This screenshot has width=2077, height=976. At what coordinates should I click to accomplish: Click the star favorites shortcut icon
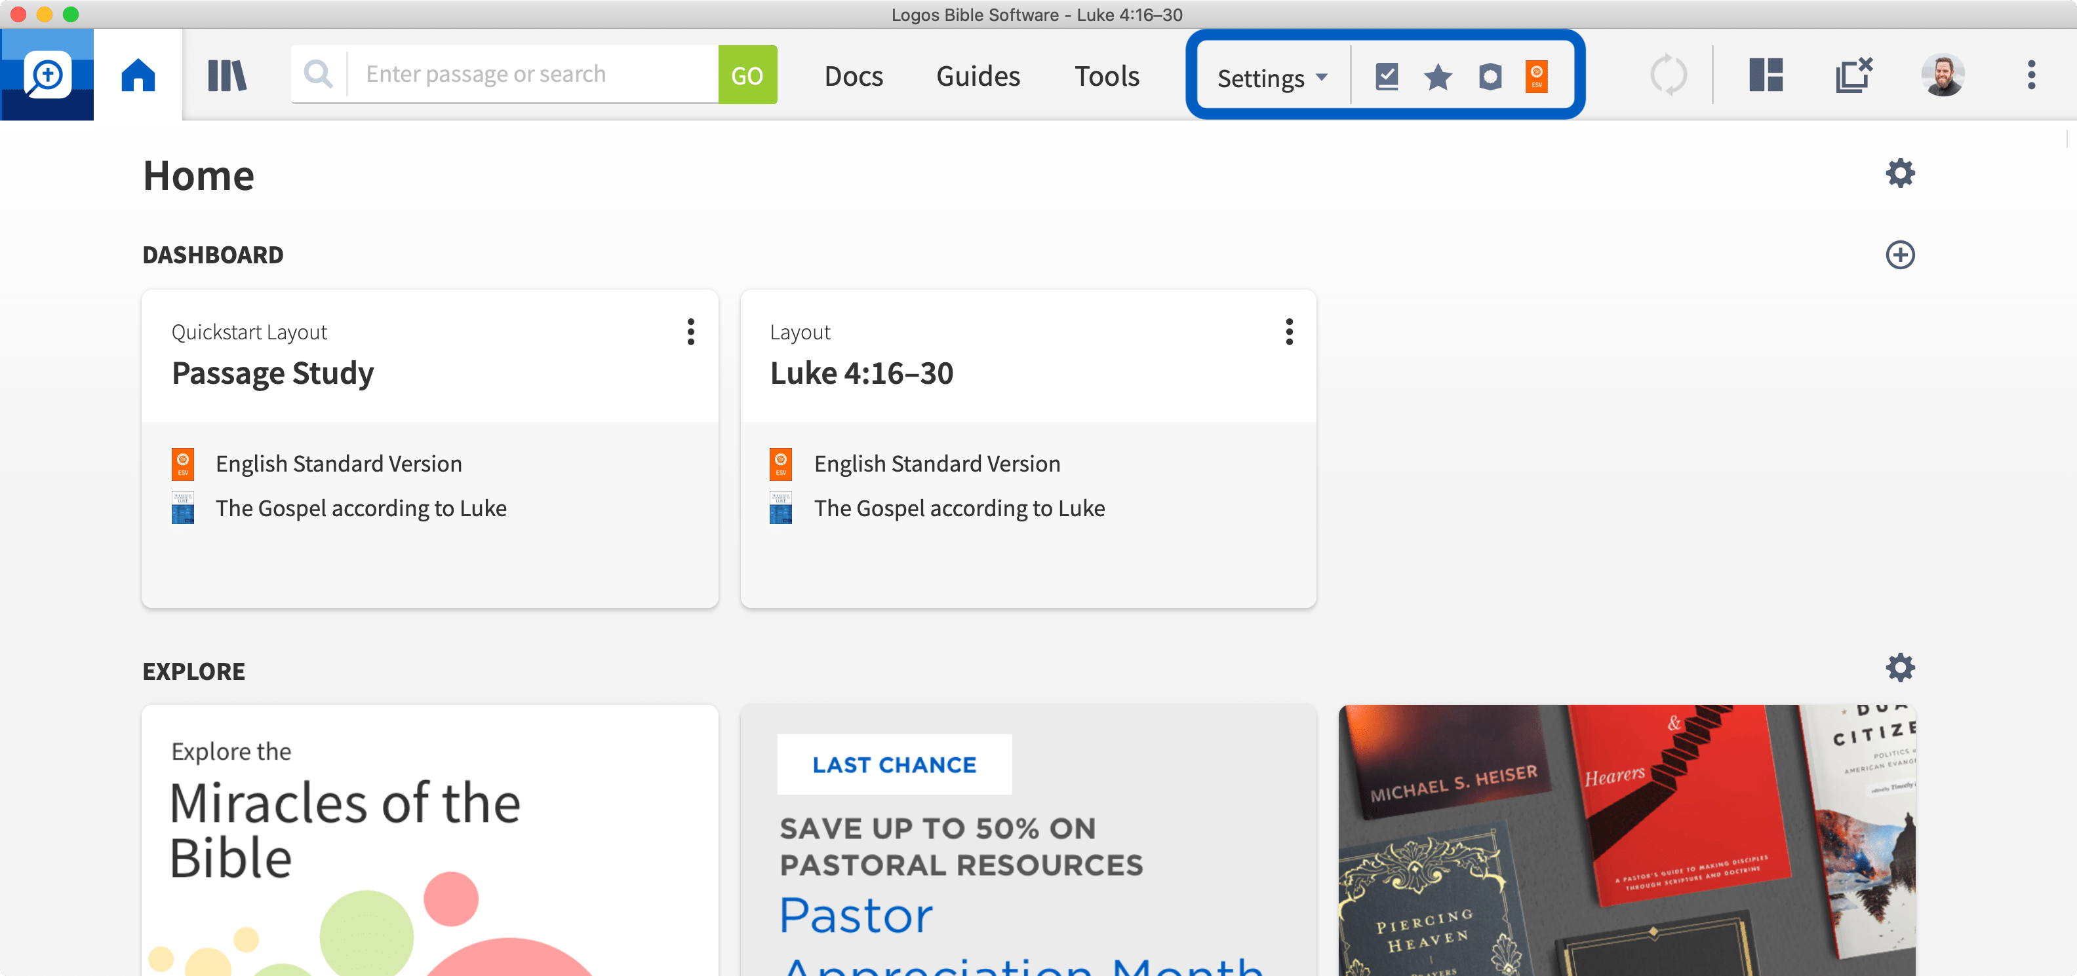pos(1438,77)
